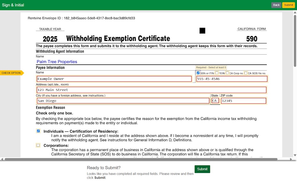The height and width of the screenshot is (187, 297).
Task: Click the Withholding Agent Information heading
Action: click(x=60, y=51)
